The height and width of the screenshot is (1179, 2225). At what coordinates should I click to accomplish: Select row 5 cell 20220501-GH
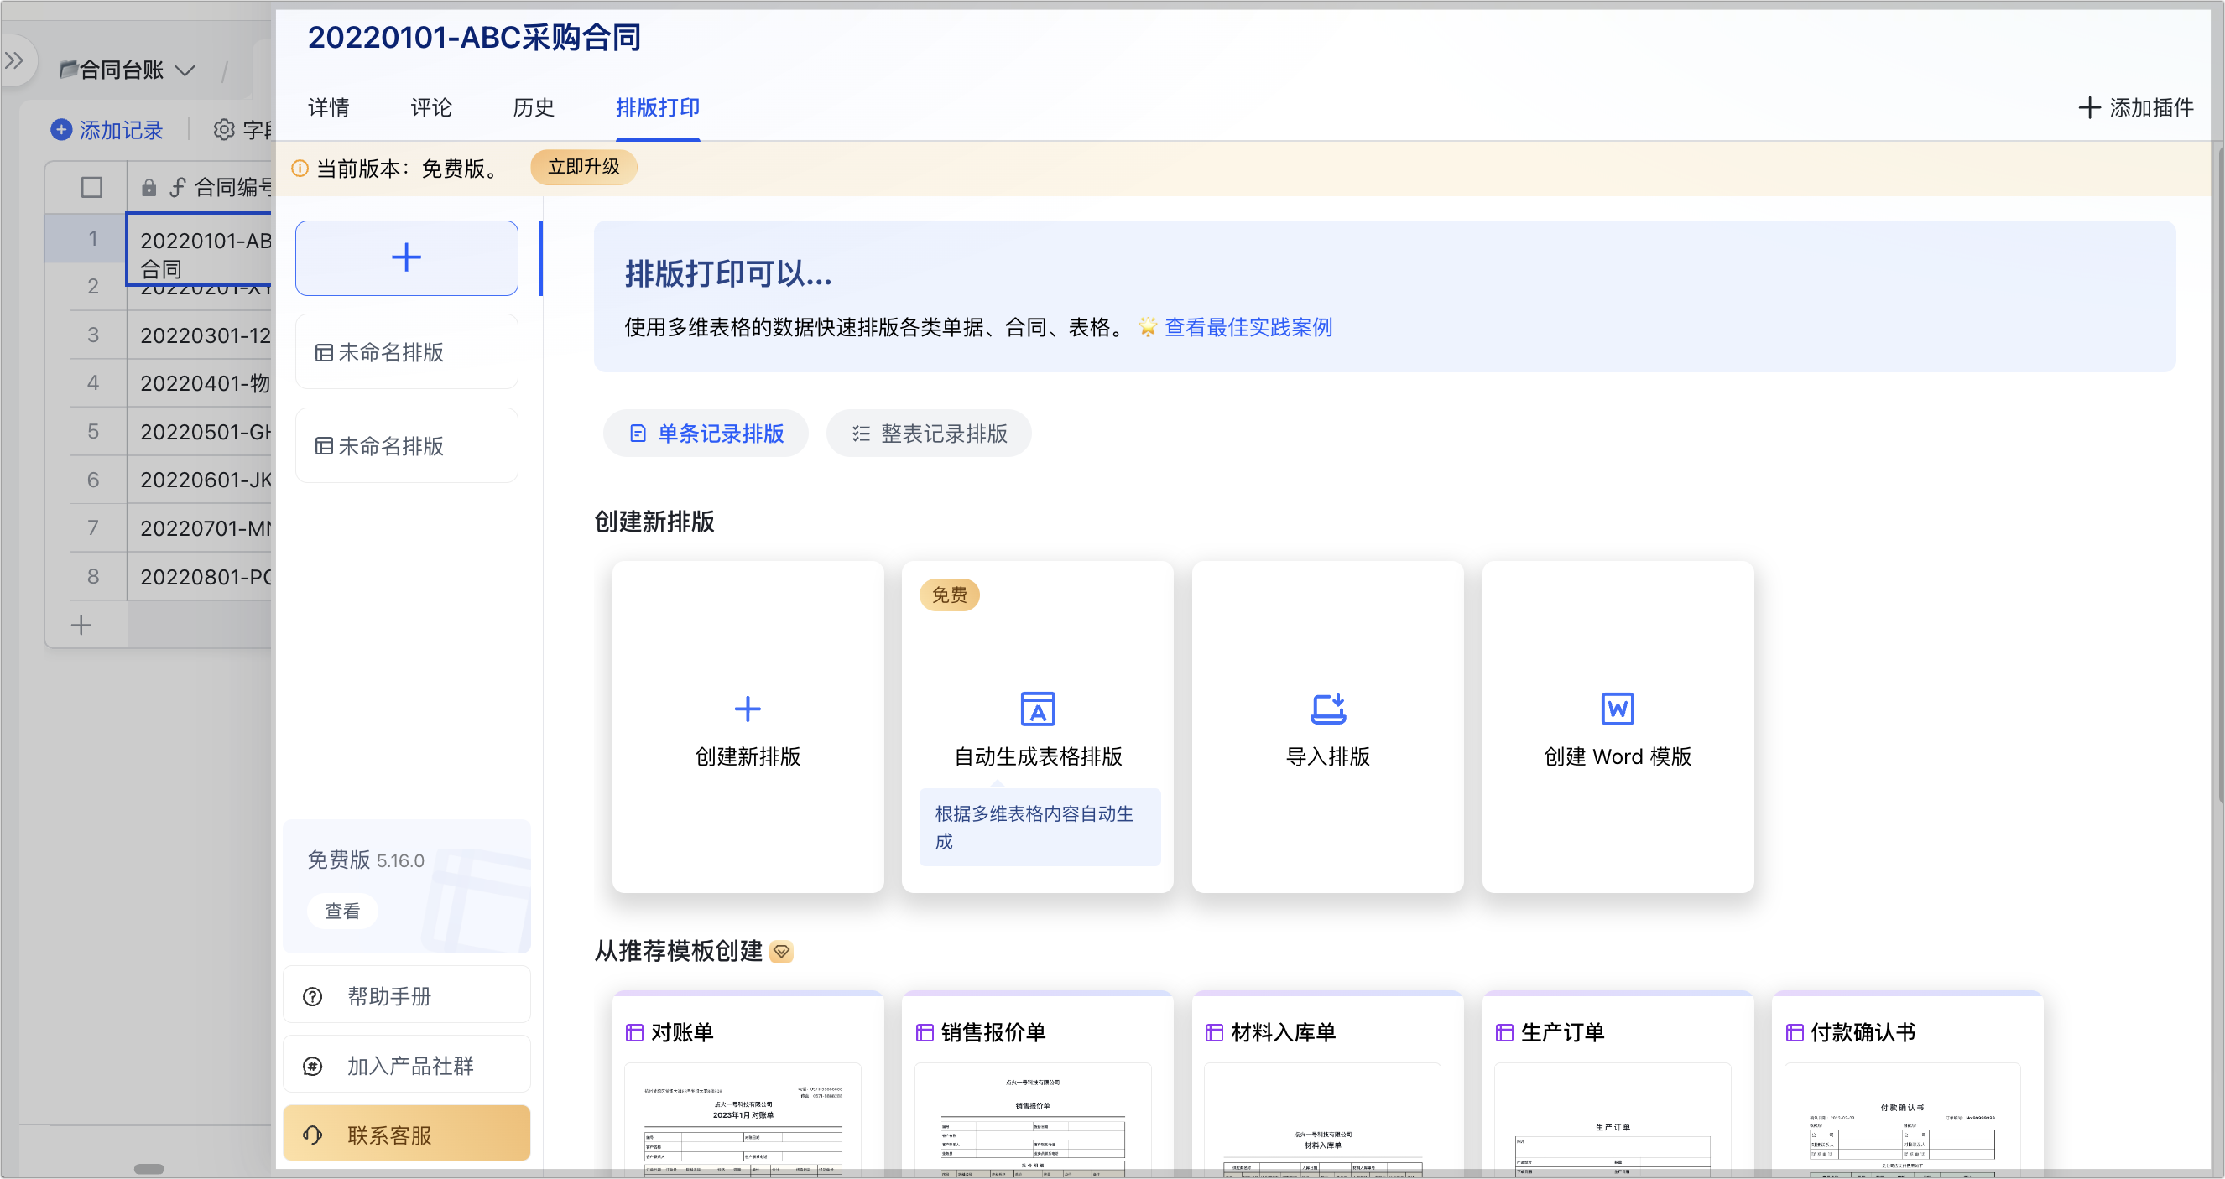(200, 432)
